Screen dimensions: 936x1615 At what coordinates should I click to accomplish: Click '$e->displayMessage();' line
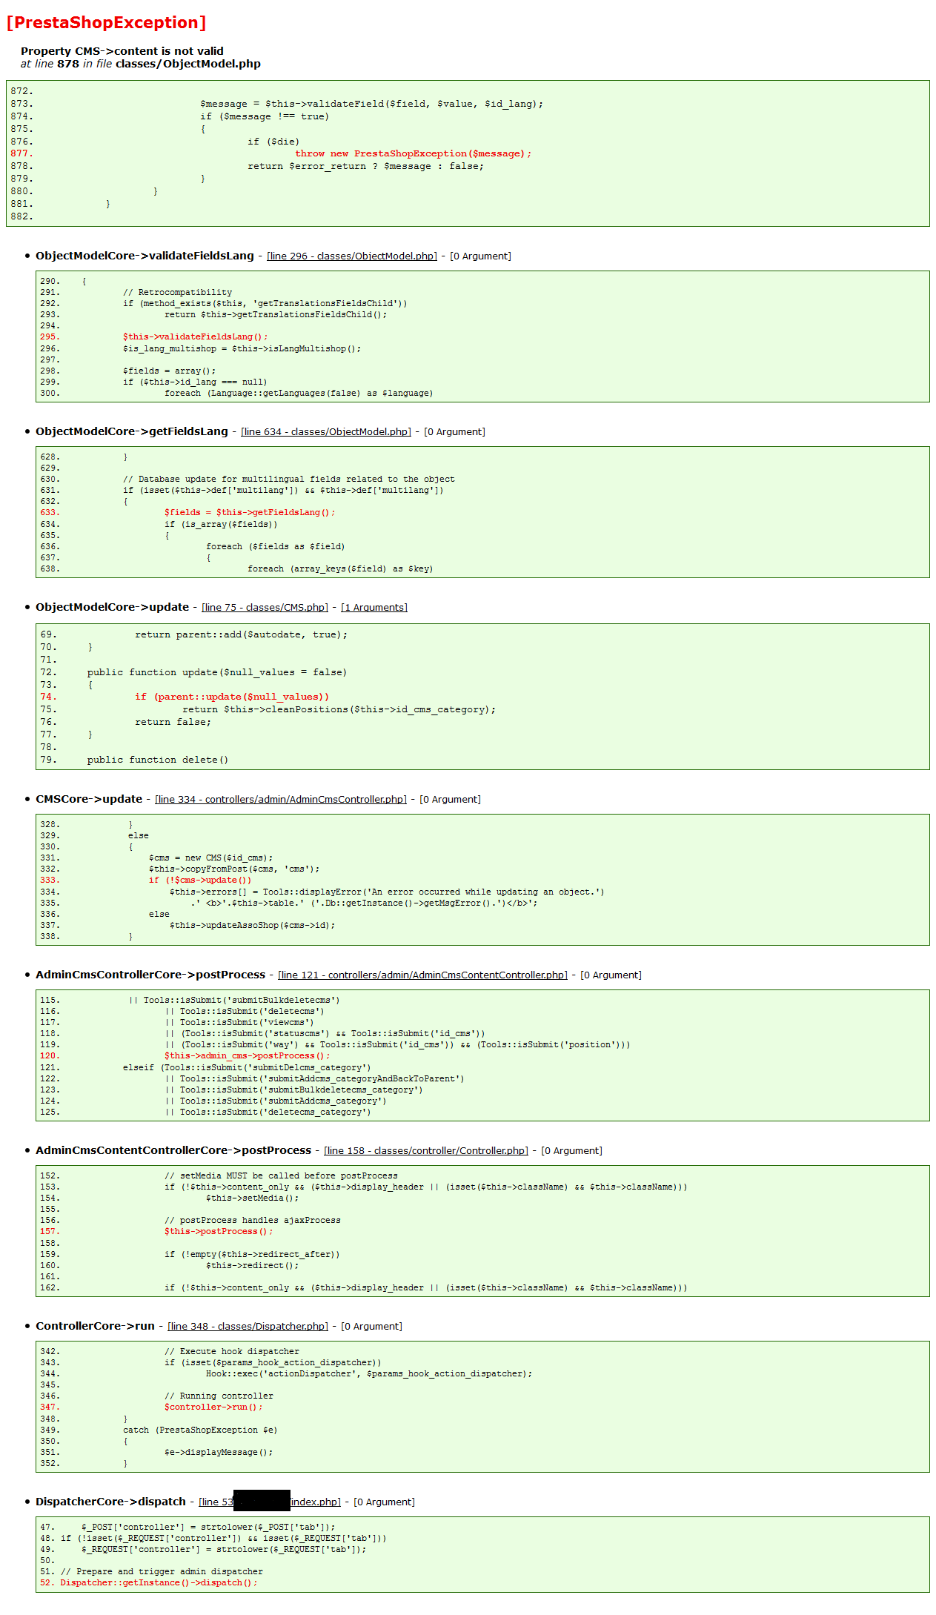tap(219, 1453)
